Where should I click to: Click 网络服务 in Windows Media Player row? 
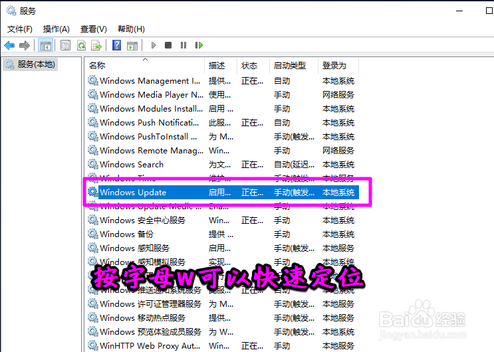click(x=338, y=95)
